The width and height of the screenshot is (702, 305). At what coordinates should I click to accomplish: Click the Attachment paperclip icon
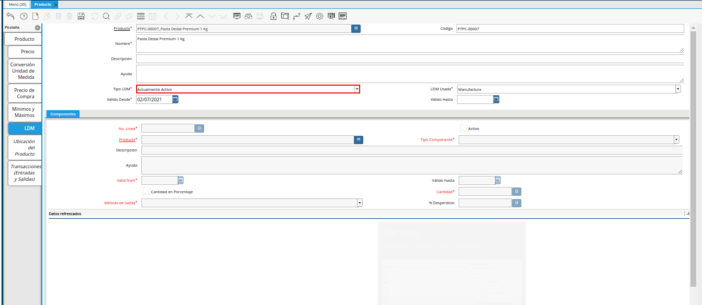118,16
